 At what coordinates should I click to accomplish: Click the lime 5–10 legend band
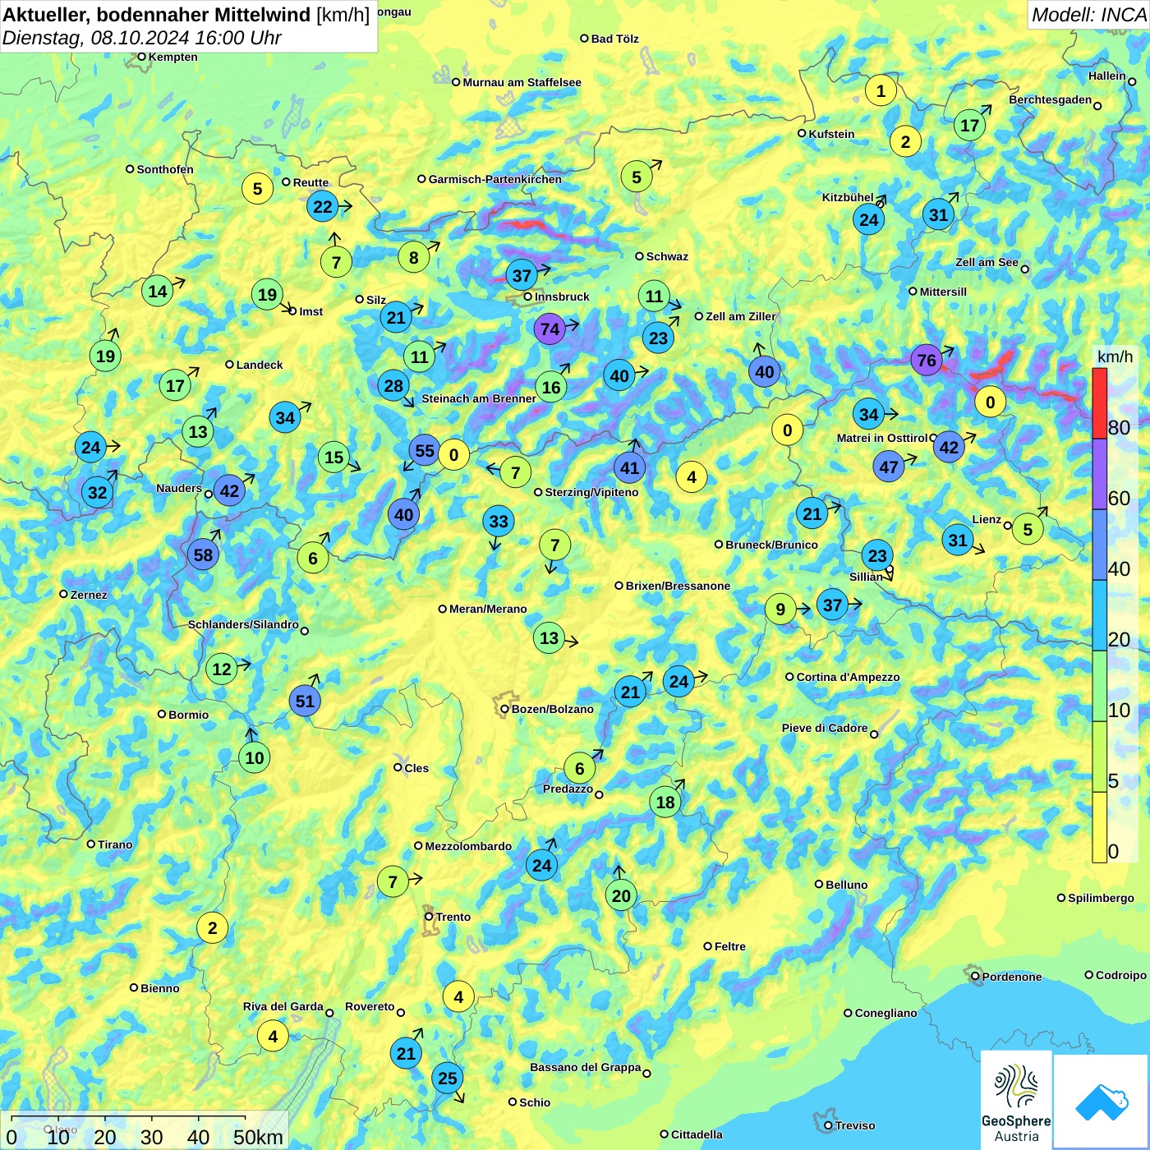point(1100,757)
